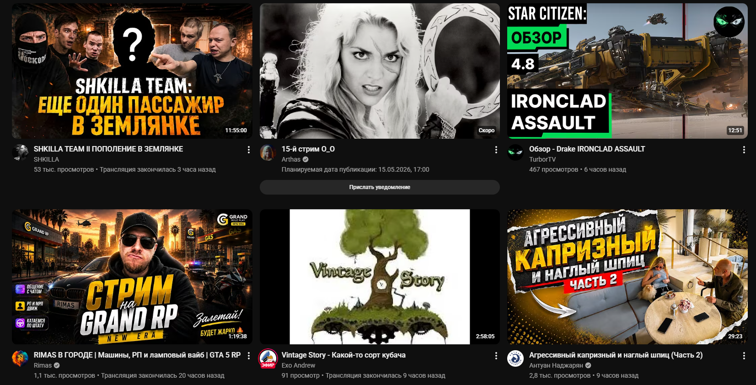Click the 467 просмотров stats line
The height and width of the screenshot is (385, 756).
pyautogui.click(x=578, y=169)
